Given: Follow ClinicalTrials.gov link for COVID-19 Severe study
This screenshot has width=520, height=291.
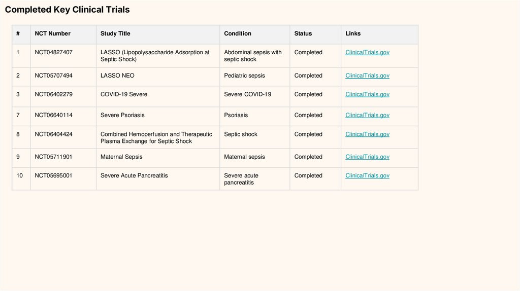Looking at the screenshot, I should coord(367,94).
